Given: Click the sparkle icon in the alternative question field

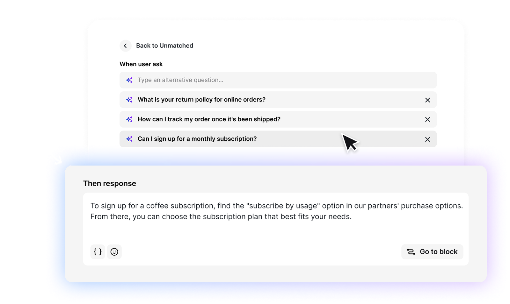Looking at the screenshot, I should coord(129,80).
